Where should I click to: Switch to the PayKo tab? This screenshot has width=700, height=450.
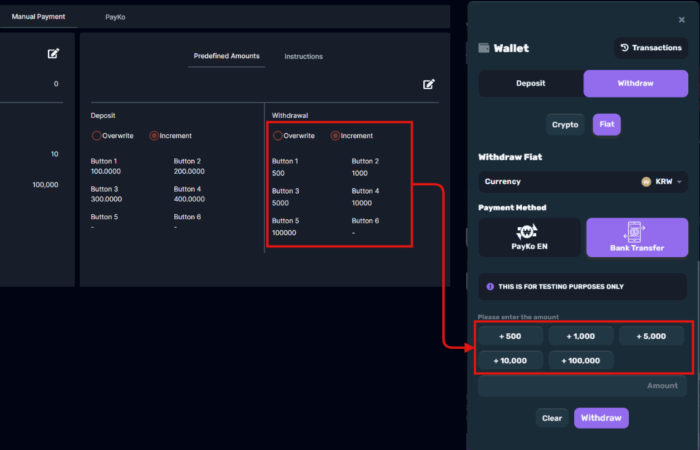tap(115, 17)
